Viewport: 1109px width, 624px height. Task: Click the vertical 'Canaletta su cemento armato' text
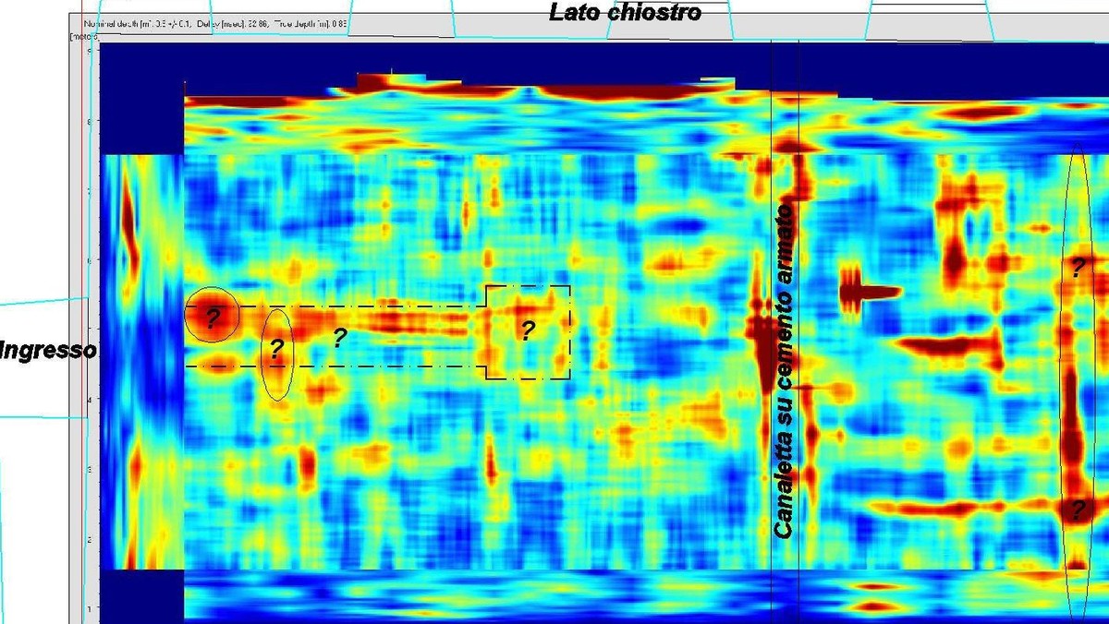tap(784, 372)
